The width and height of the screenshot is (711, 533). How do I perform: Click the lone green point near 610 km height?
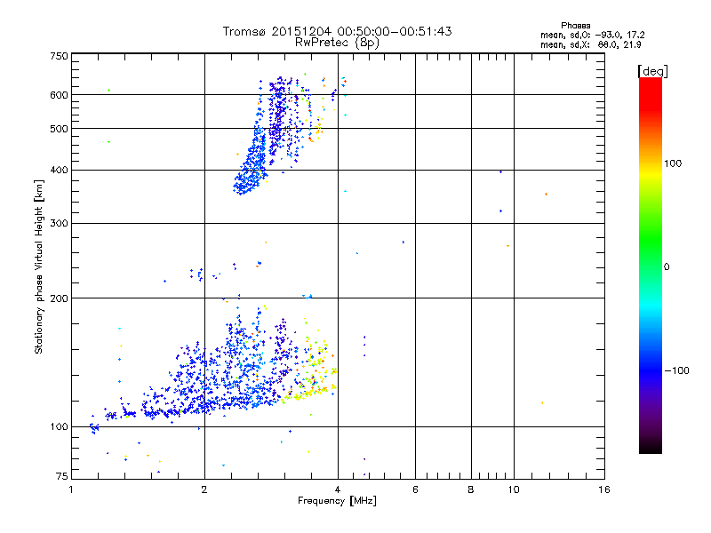(108, 91)
